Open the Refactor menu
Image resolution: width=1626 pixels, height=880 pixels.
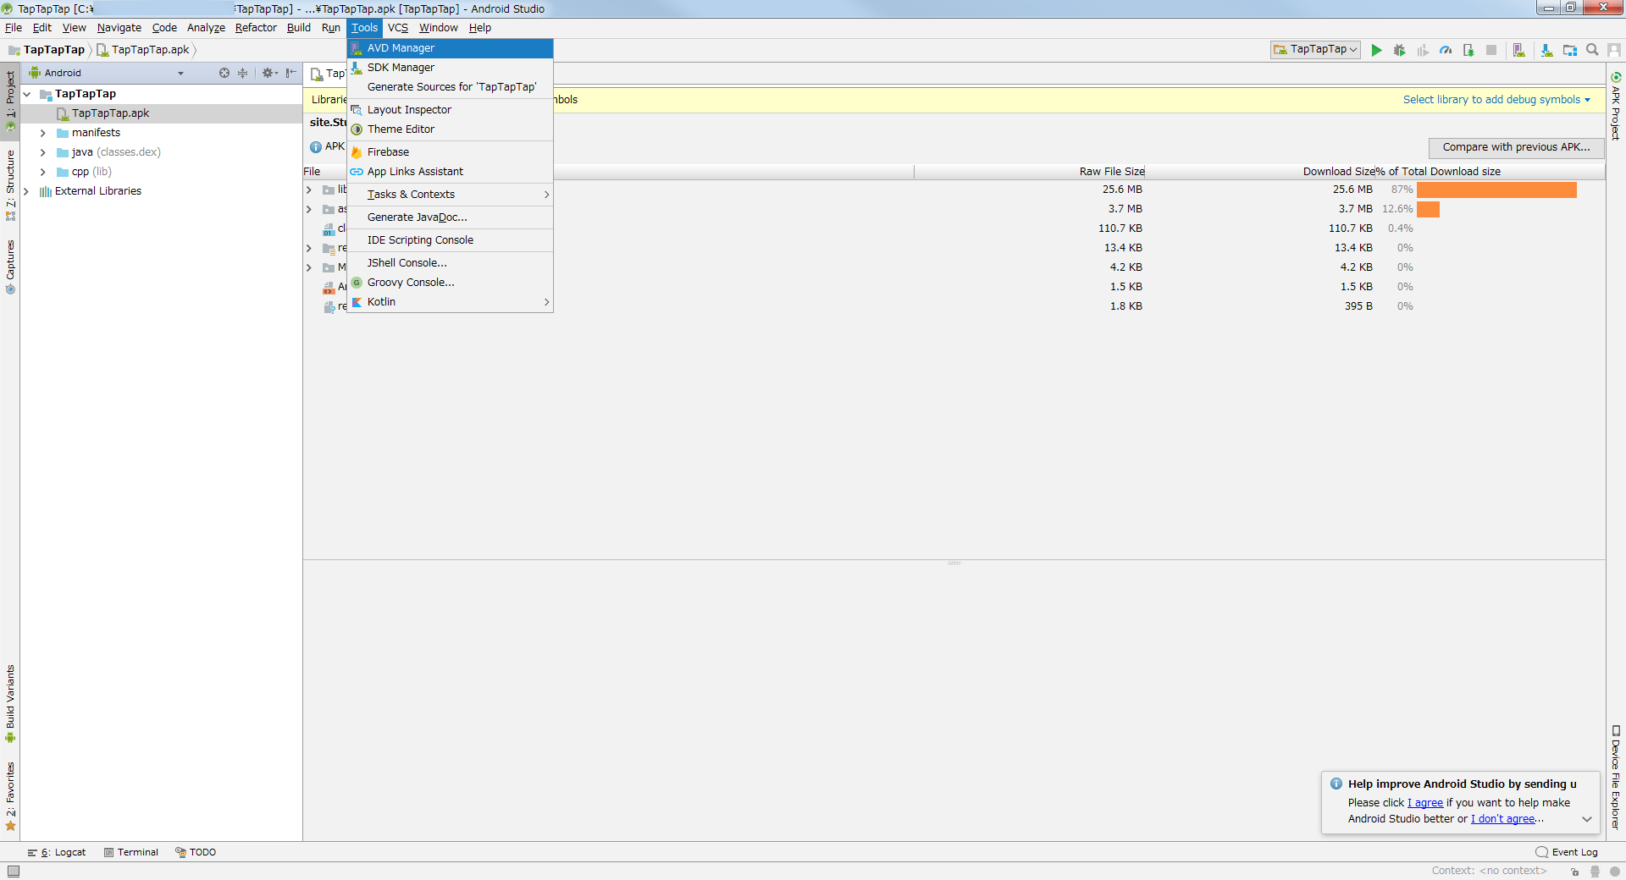pyautogui.click(x=256, y=28)
